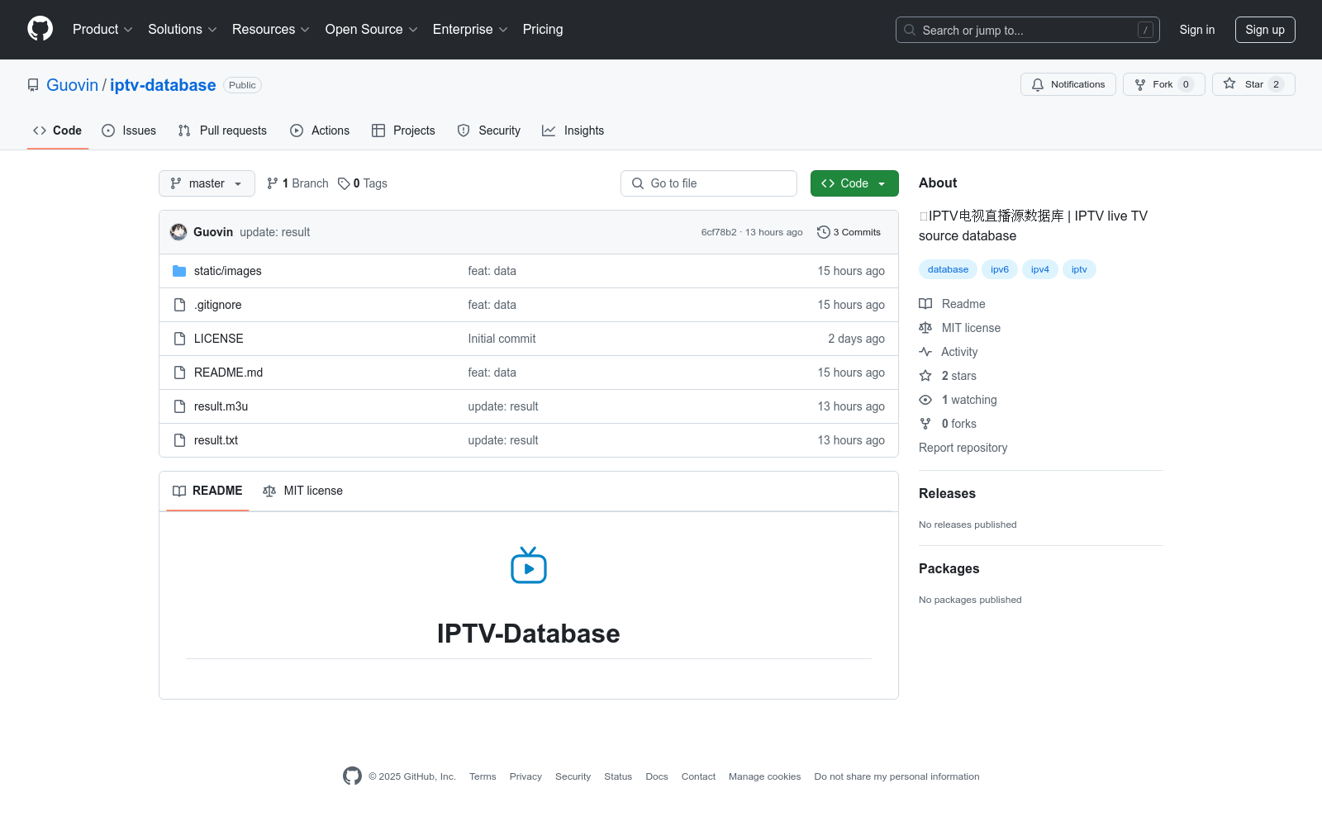Click the search magnifier icon in header
The height and width of the screenshot is (826, 1322).
[910, 30]
